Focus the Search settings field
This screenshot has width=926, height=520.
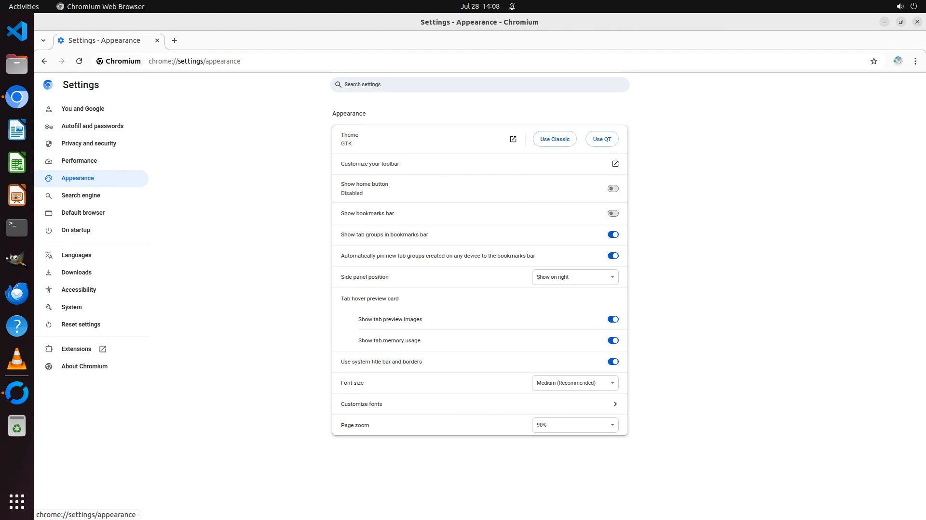pyautogui.click(x=480, y=84)
